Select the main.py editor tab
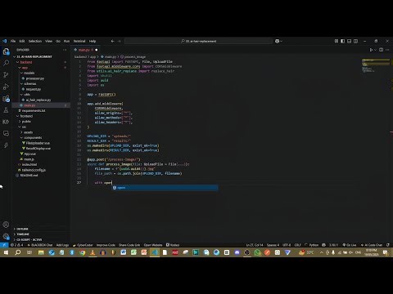The height and width of the screenshot is (294, 393). click(x=85, y=50)
